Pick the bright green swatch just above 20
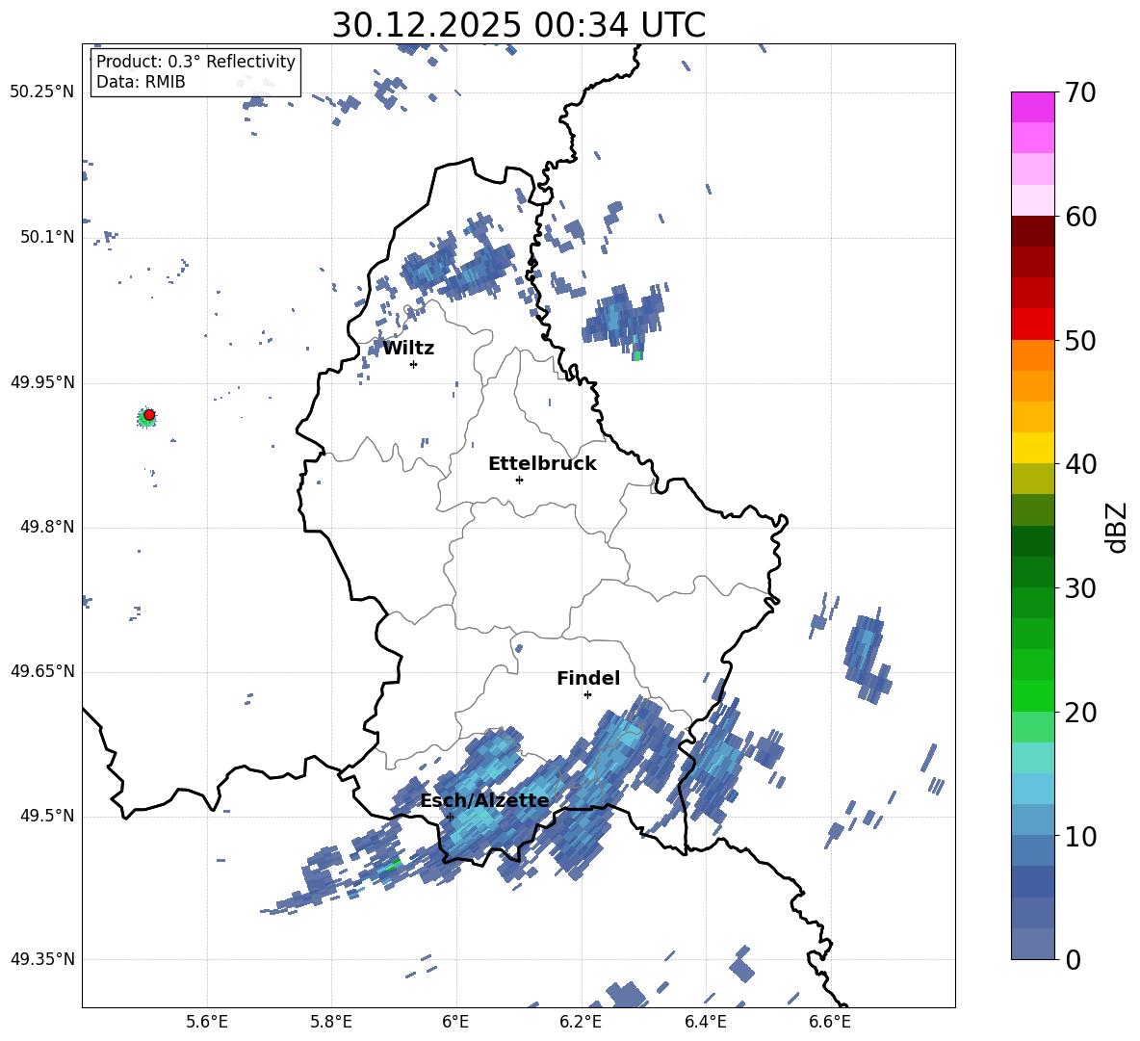This screenshot has width=1140, height=1041. pyautogui.click(x=1033, y=695)
